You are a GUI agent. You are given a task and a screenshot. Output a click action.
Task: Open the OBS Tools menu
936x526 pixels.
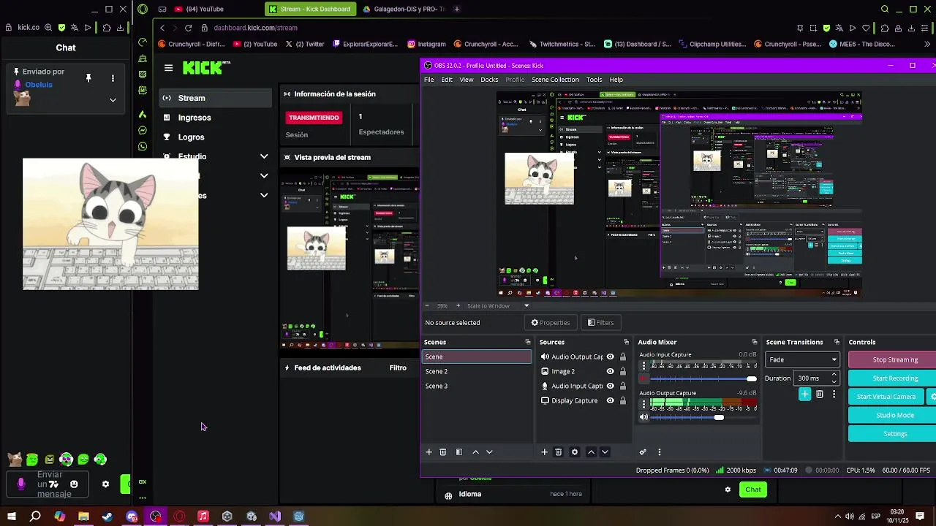point(595,80)
